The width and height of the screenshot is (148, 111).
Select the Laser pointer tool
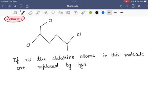click(83, 13)
